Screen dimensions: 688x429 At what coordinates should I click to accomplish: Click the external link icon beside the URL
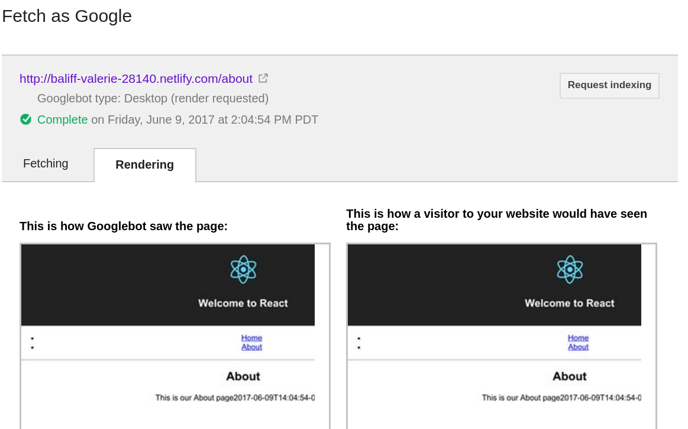tap(263, 78)
